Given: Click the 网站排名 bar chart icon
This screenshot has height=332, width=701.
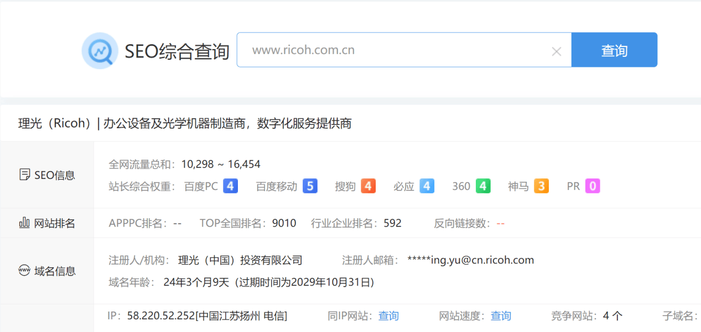Looking at the screenshot, I should 24,223.
